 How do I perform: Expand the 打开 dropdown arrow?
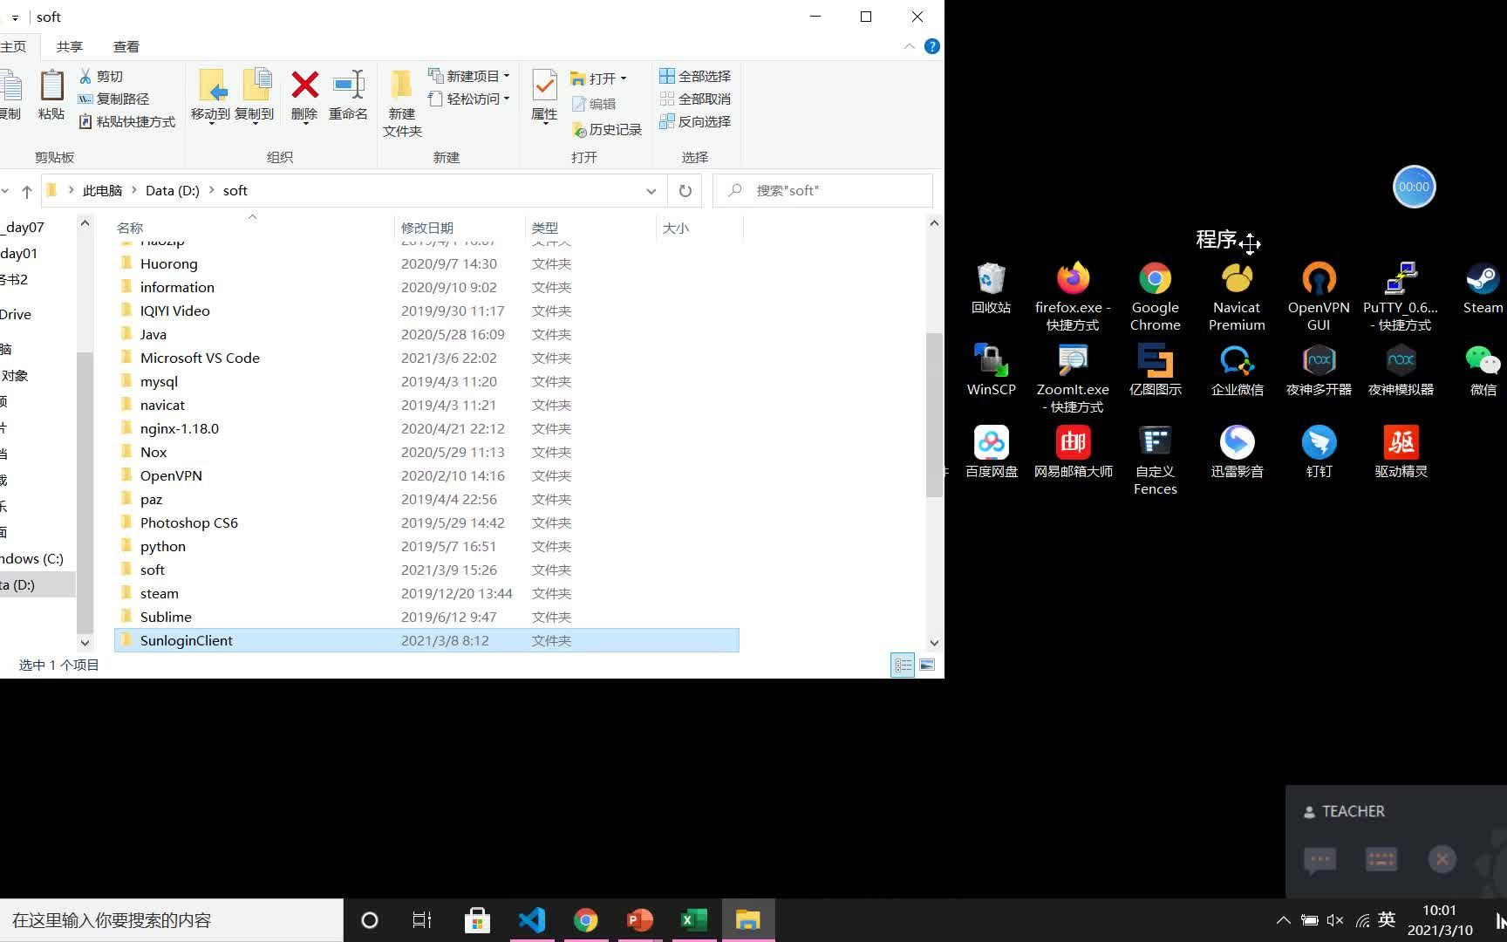(x=624, y=78)
